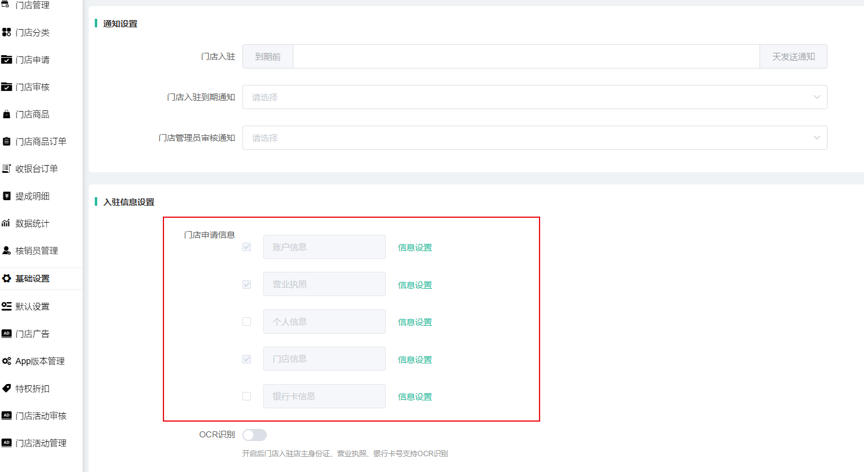
Task: Click the 门店入驻 days input field
Action: pyautogui.click(x=526, y=56)
